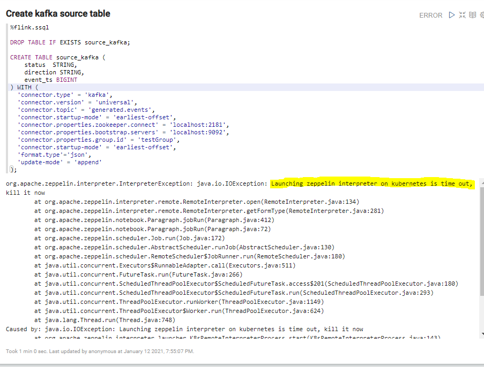The image size is (484, 367).
Task: Click the 'kill it now' text under the exception
Action: (25, 193)
